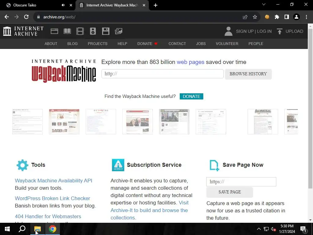Click the Visit Archive-It link
Screen dimensions: 313x235
pyautogui.click(x=149, y=210)
